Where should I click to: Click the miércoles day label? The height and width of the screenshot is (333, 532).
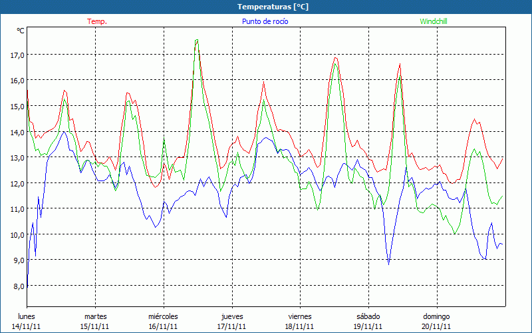(163, 316)
